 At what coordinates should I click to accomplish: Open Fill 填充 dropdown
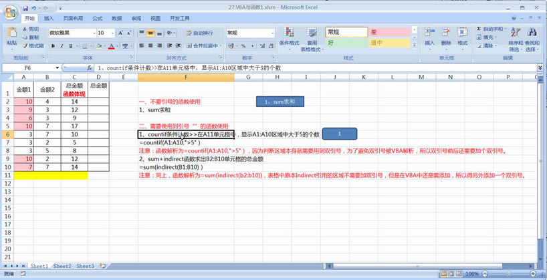pos(487,37)
